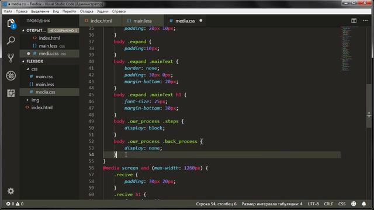Viewport: 374px width, 210px height.
Task: Click the unsaved count badge НЕ СОХРАНЕНО: 1
Action: pos(63,30)
